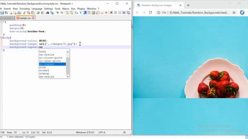Click the green Undo arrow icon

pos(38,13)
